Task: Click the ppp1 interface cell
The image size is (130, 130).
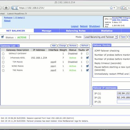Action: (x=53, y=66)
